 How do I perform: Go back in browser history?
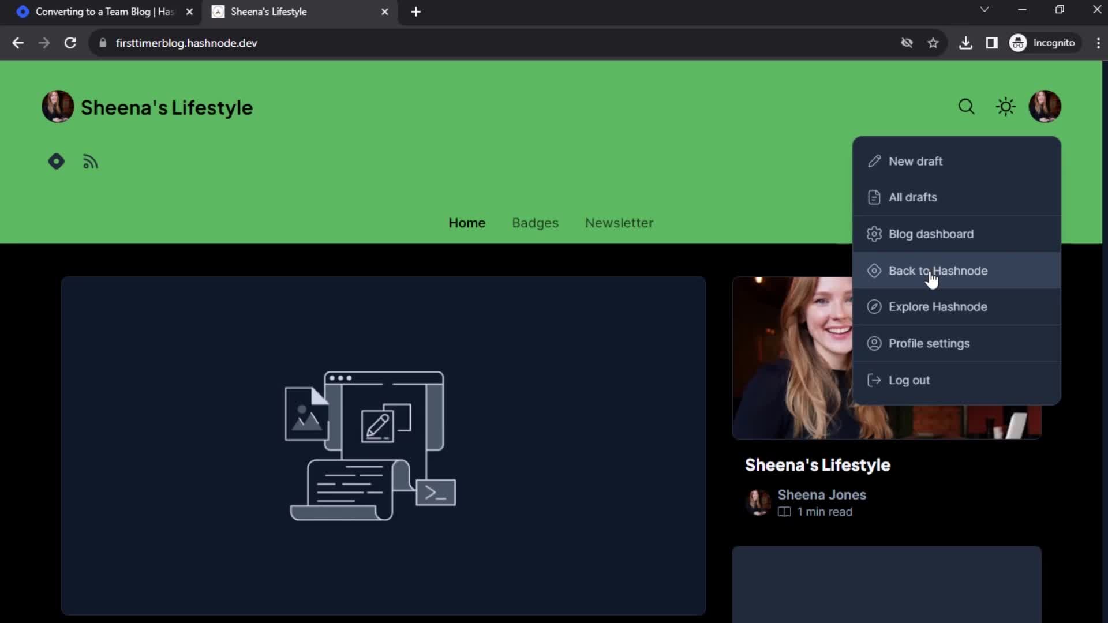tap(18, 43)
